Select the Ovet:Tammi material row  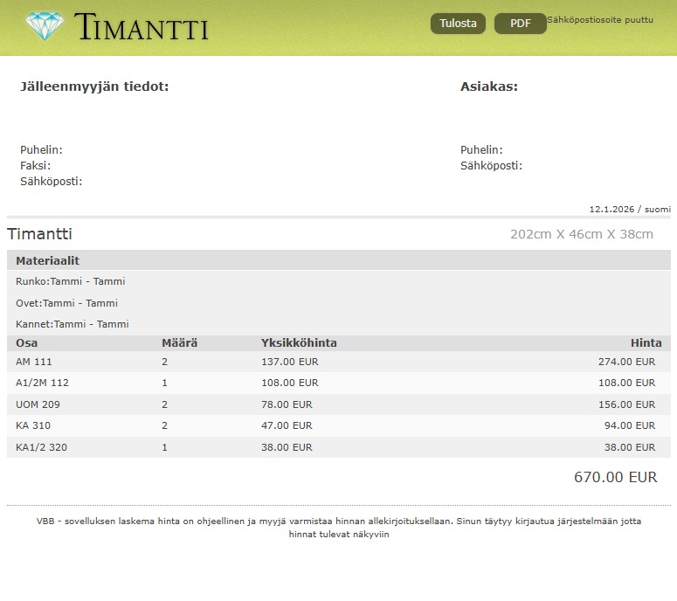(x=67, y=303)
